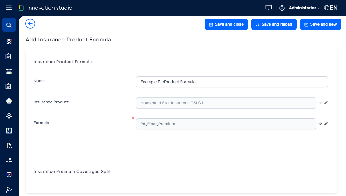Expand the Formula dropdown arrow
346x196 pixels.
(x=320, y=124)
